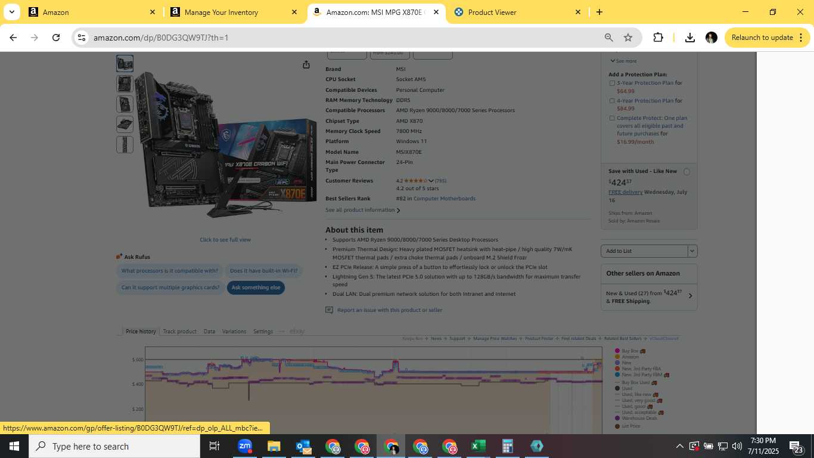Open Windows Start menu
The image size is (814, 458).
tap(14, 446)
